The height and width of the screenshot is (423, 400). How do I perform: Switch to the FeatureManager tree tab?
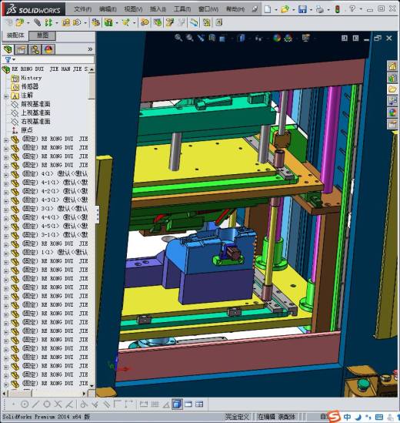[x=8, y=49]
